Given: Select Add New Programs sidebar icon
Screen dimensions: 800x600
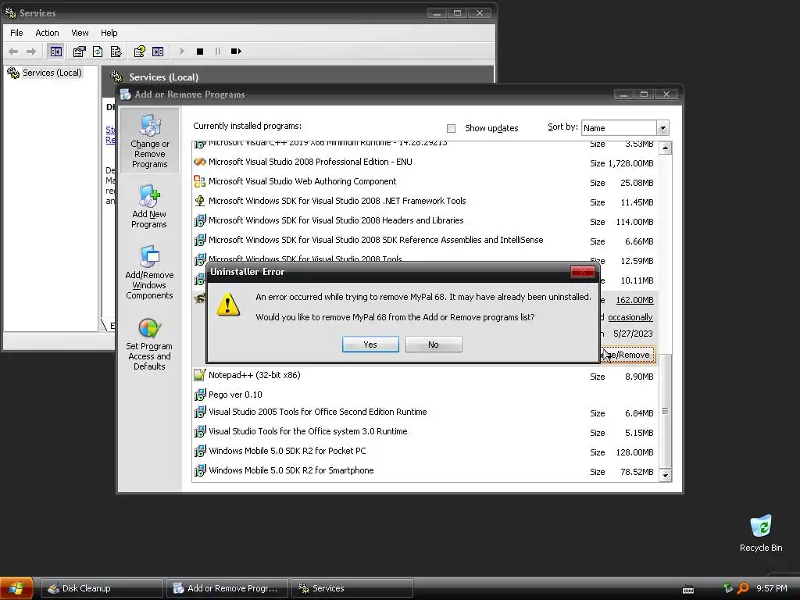Looking at the screenshot, I should (149, 206).
